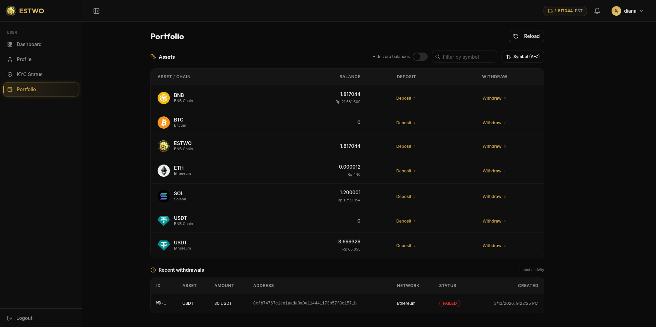Image resolution: width=656 pixels, height=327 pixels.
Task: Open KYC Status in sidebar
Action: click(41, 74)
